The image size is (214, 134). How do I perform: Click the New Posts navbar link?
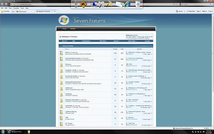tap(103, 41)
